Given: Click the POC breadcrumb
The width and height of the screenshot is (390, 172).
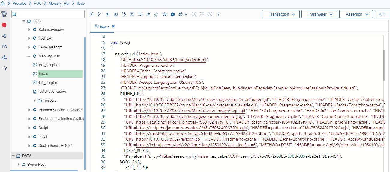Looking at the screenshot, I should 38,4.
